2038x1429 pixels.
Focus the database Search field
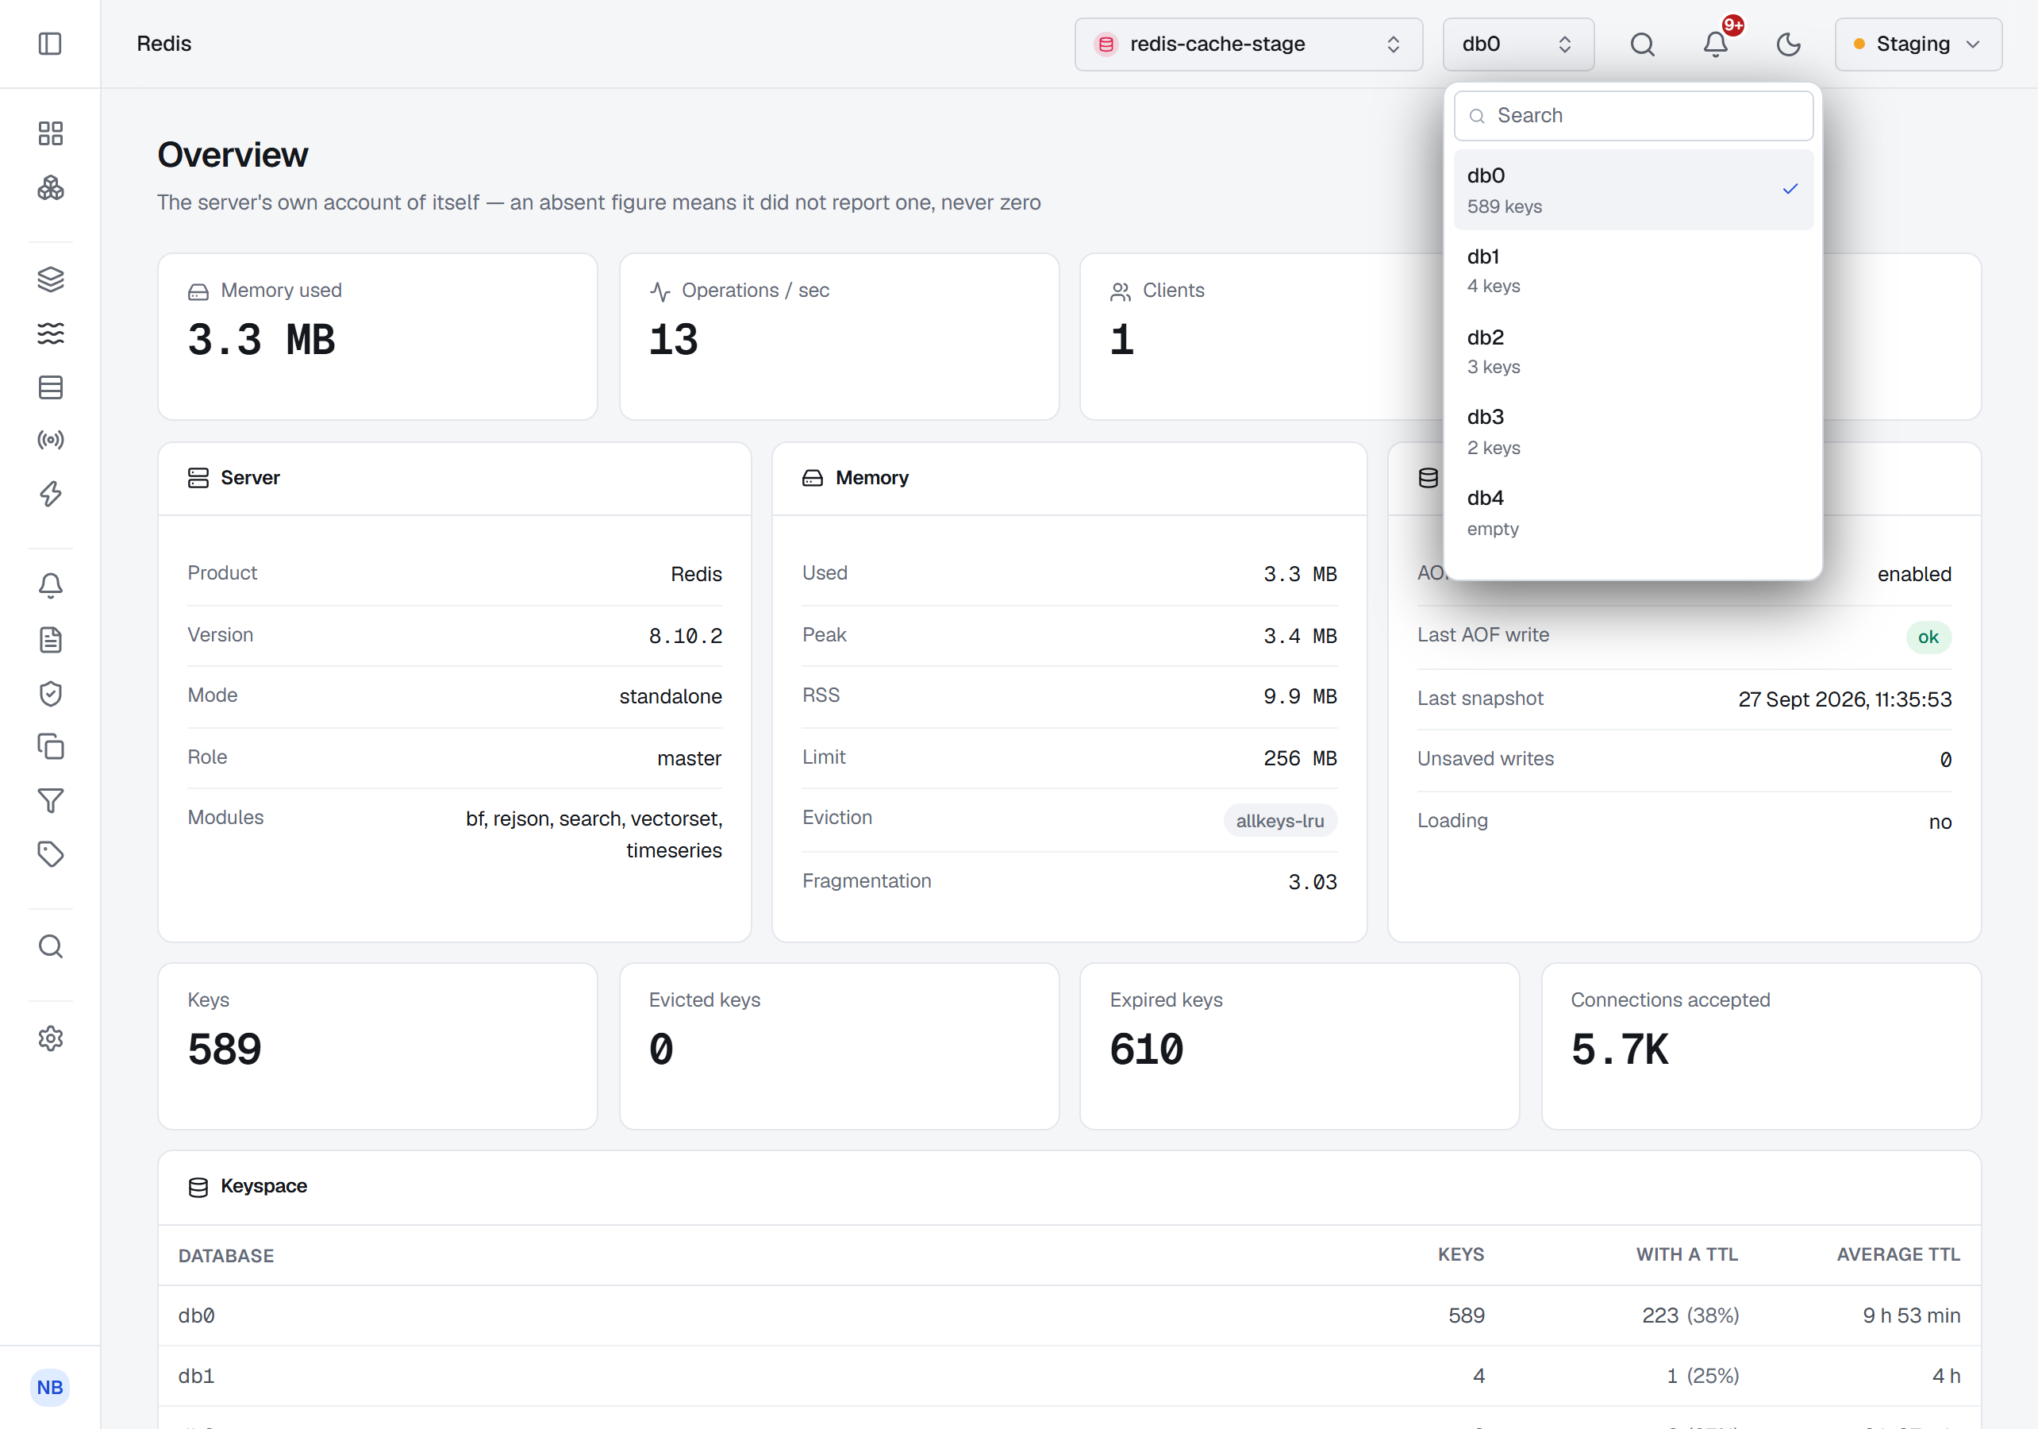click(x=1633, y=115)
